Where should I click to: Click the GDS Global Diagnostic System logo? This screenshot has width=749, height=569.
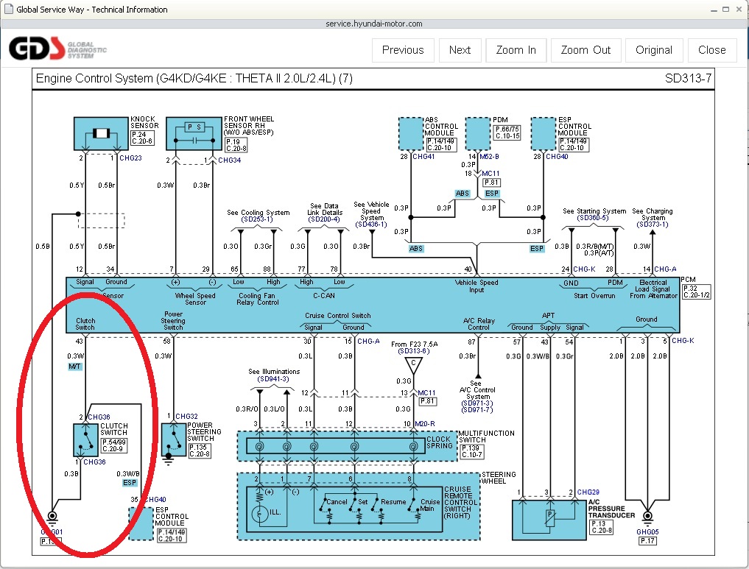[x=57, y=49]
